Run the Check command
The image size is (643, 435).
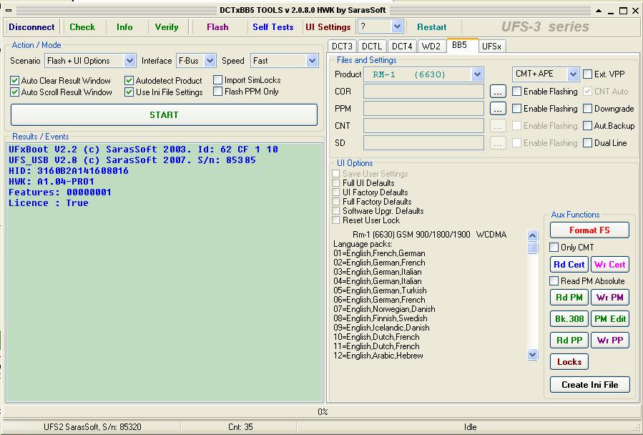coord(82,27)
